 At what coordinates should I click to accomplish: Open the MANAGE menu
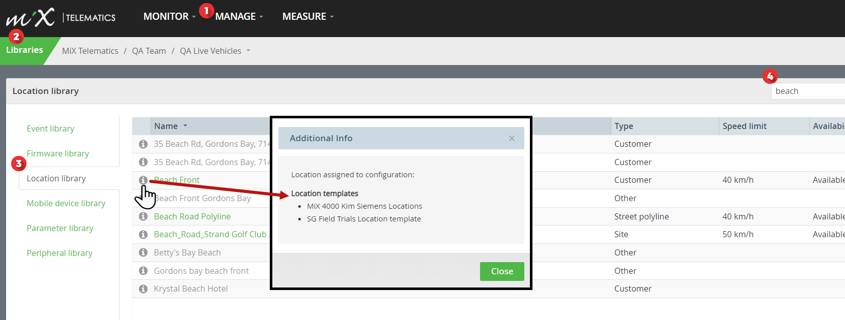click(x=239, y=17)
